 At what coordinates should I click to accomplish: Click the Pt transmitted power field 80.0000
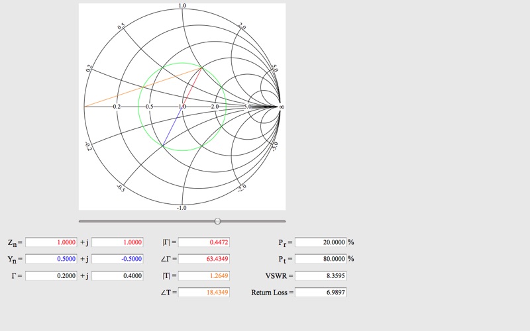(321, 259)
